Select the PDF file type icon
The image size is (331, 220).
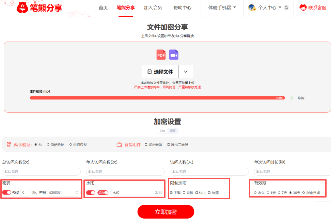pos(161,54)
